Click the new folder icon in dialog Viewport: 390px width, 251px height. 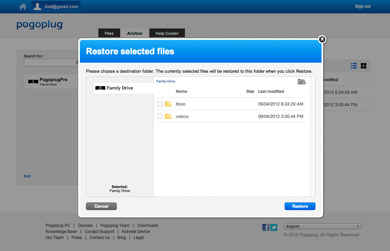coord(301,81)
